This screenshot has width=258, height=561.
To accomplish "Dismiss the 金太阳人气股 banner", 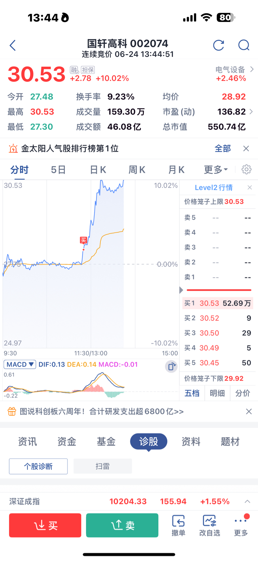I will tap(246, 149).
